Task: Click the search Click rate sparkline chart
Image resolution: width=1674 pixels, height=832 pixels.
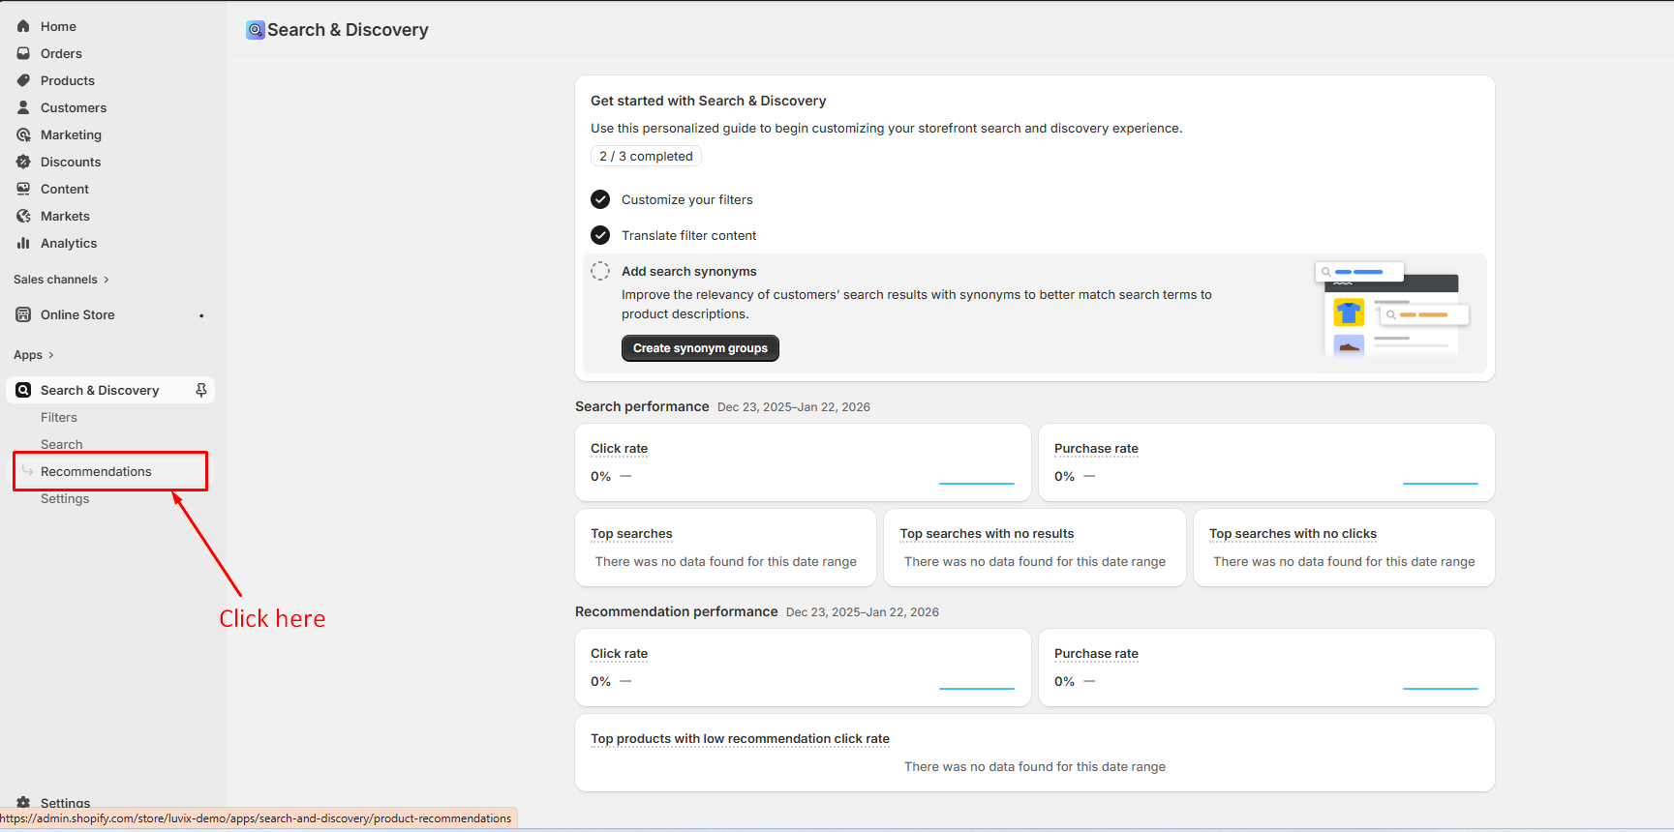Action: coord(976,479)
